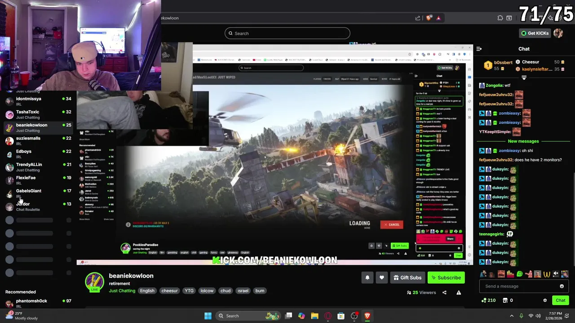Open the Windows Start menu
Screen dimensions: 575x323
[208, 316]
